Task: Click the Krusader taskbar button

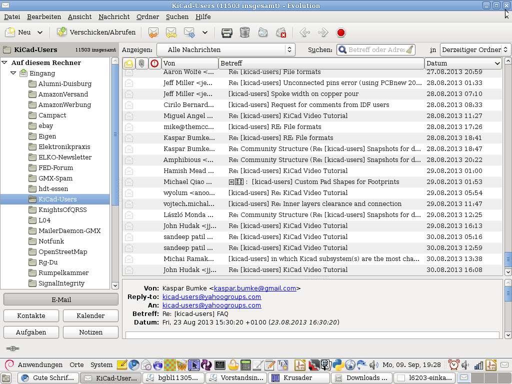Action: tap(298, 378)
